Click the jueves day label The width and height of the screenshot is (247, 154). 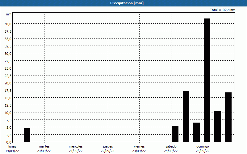click(x=108, y=146)
